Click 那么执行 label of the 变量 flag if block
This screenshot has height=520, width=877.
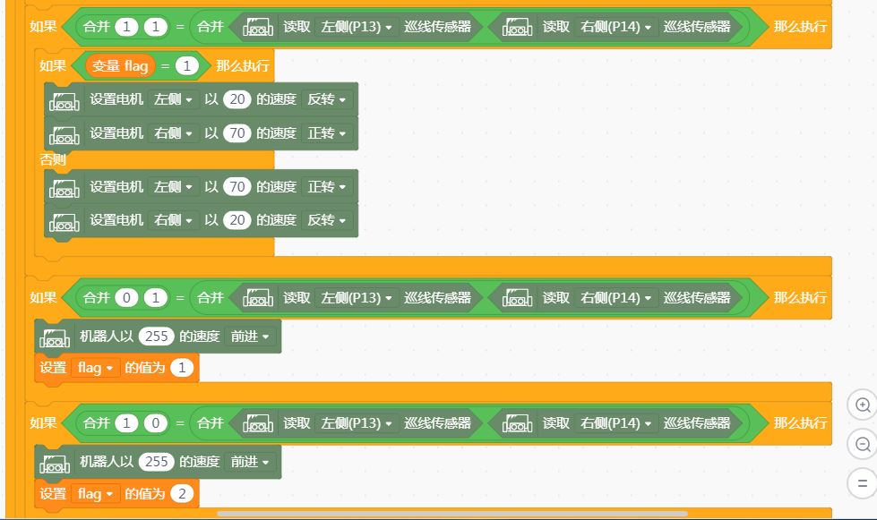243,66
